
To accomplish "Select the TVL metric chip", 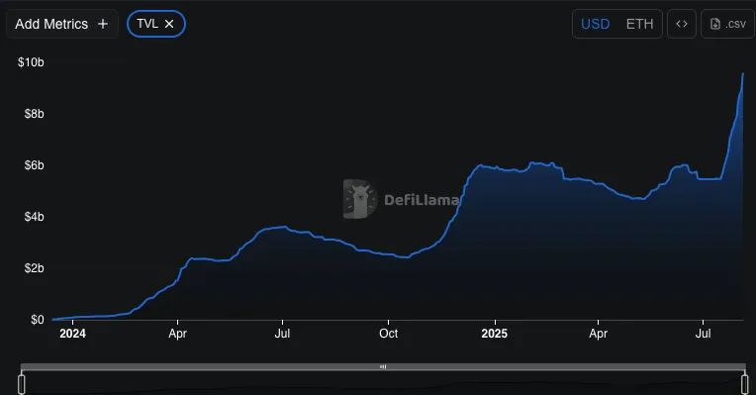I will [156, 24].
